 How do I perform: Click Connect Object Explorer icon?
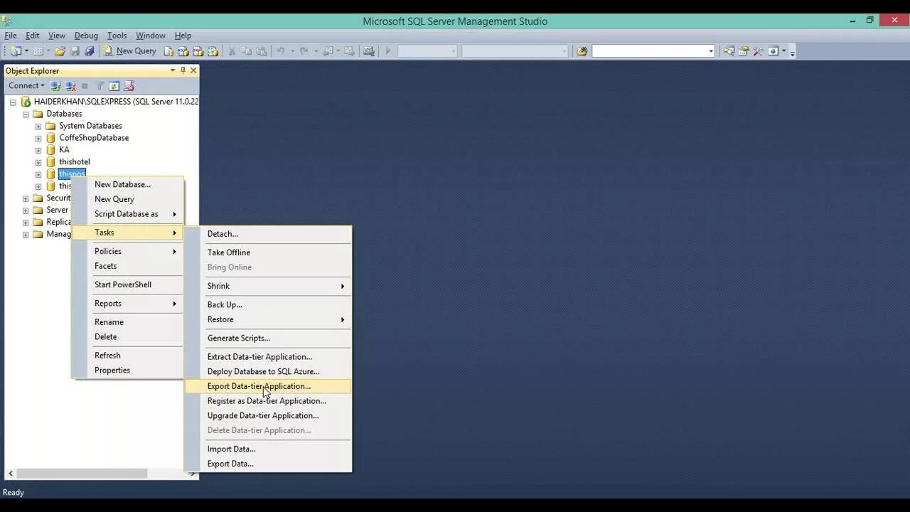coord(55,86)
